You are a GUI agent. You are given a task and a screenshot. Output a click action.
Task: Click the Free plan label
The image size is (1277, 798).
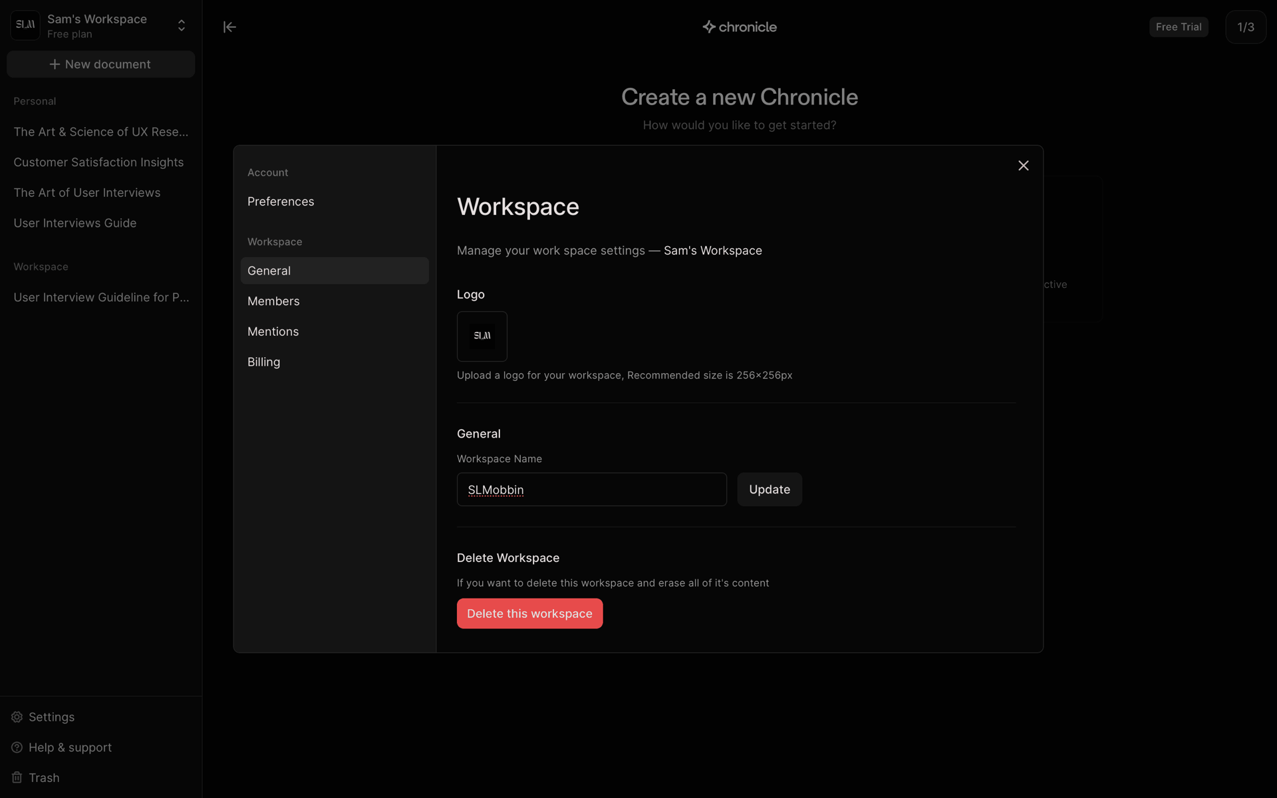(x=70, y=35)
